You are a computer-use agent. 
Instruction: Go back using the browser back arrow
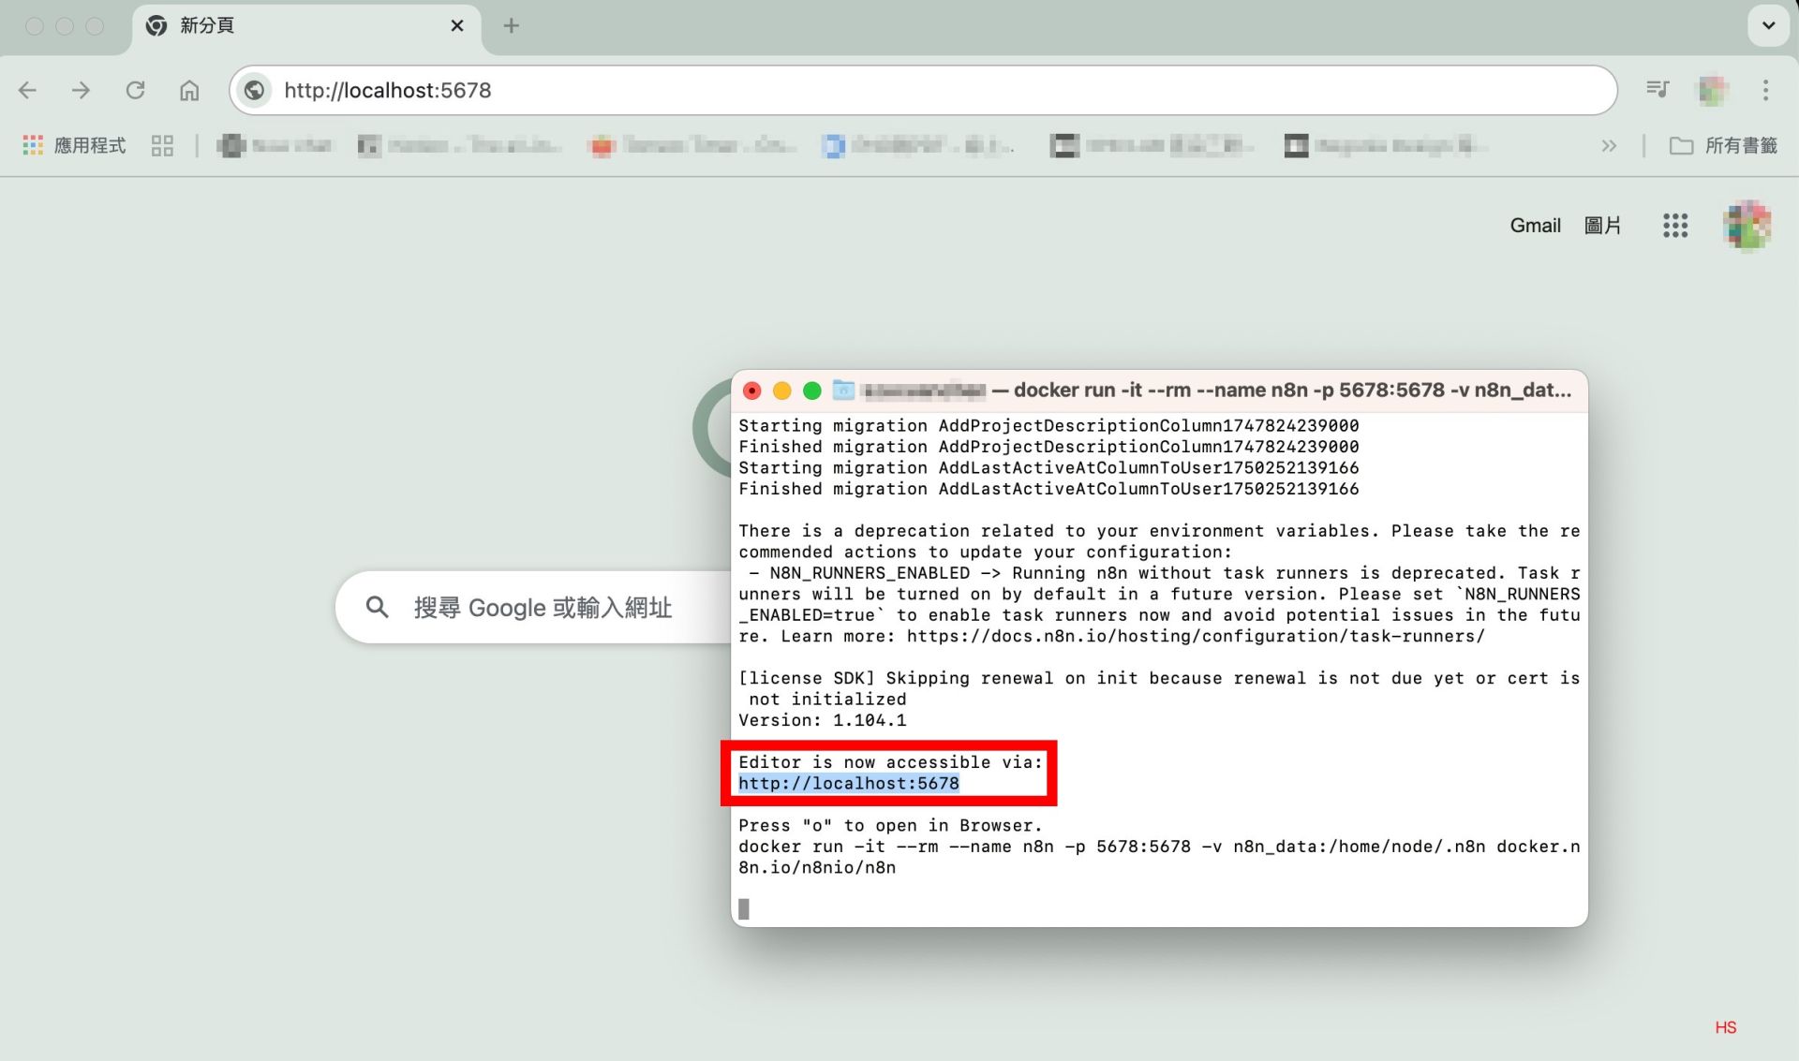point(27,90)
